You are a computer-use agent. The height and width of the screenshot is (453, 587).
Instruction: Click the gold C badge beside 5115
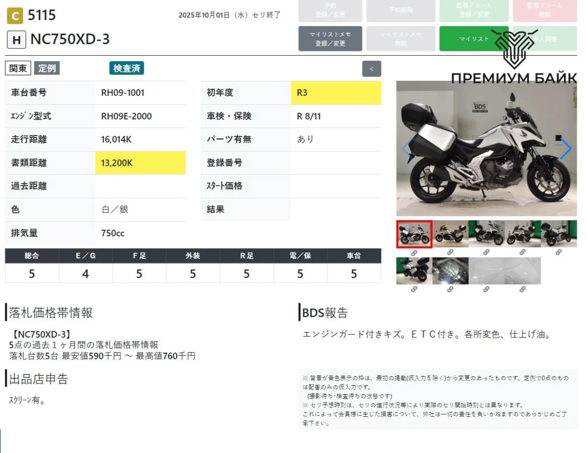click(15, 16)
